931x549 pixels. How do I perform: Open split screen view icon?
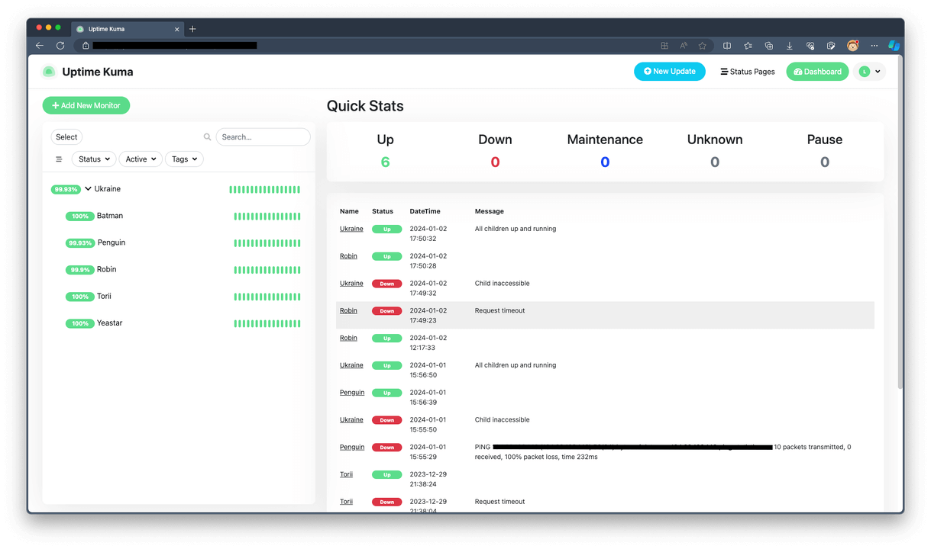click(727, 46)
